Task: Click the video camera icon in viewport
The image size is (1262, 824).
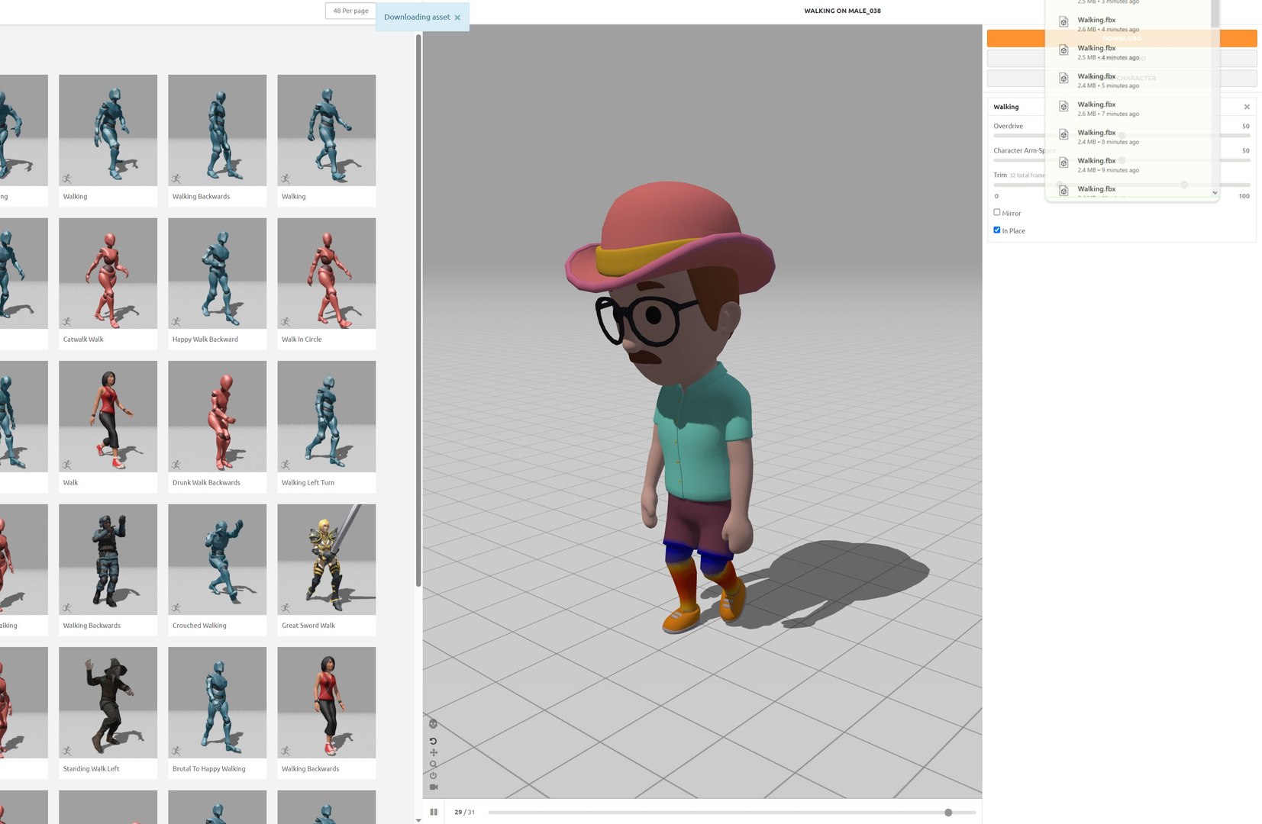Action: pyautogui.click(x=434, y=787)
